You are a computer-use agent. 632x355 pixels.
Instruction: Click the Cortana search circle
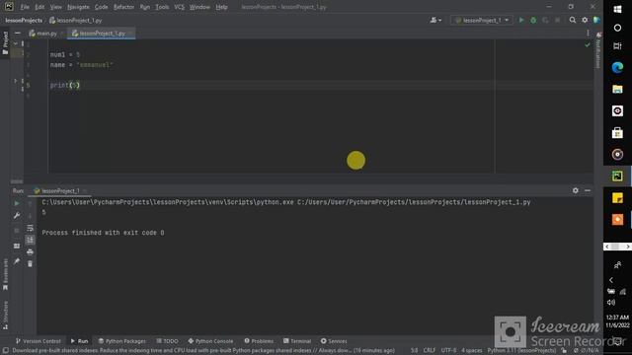click(x=617, y=28)
